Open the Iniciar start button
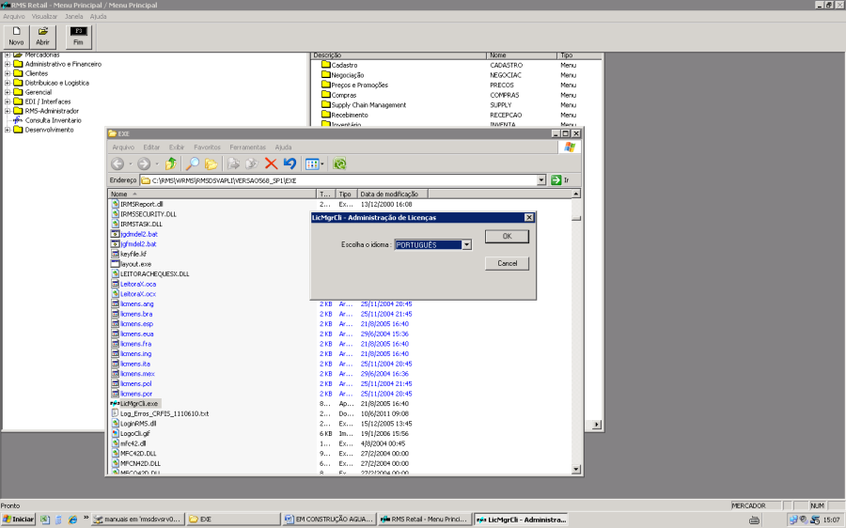This screenshot has height=528, width=846. click(19, 520)
